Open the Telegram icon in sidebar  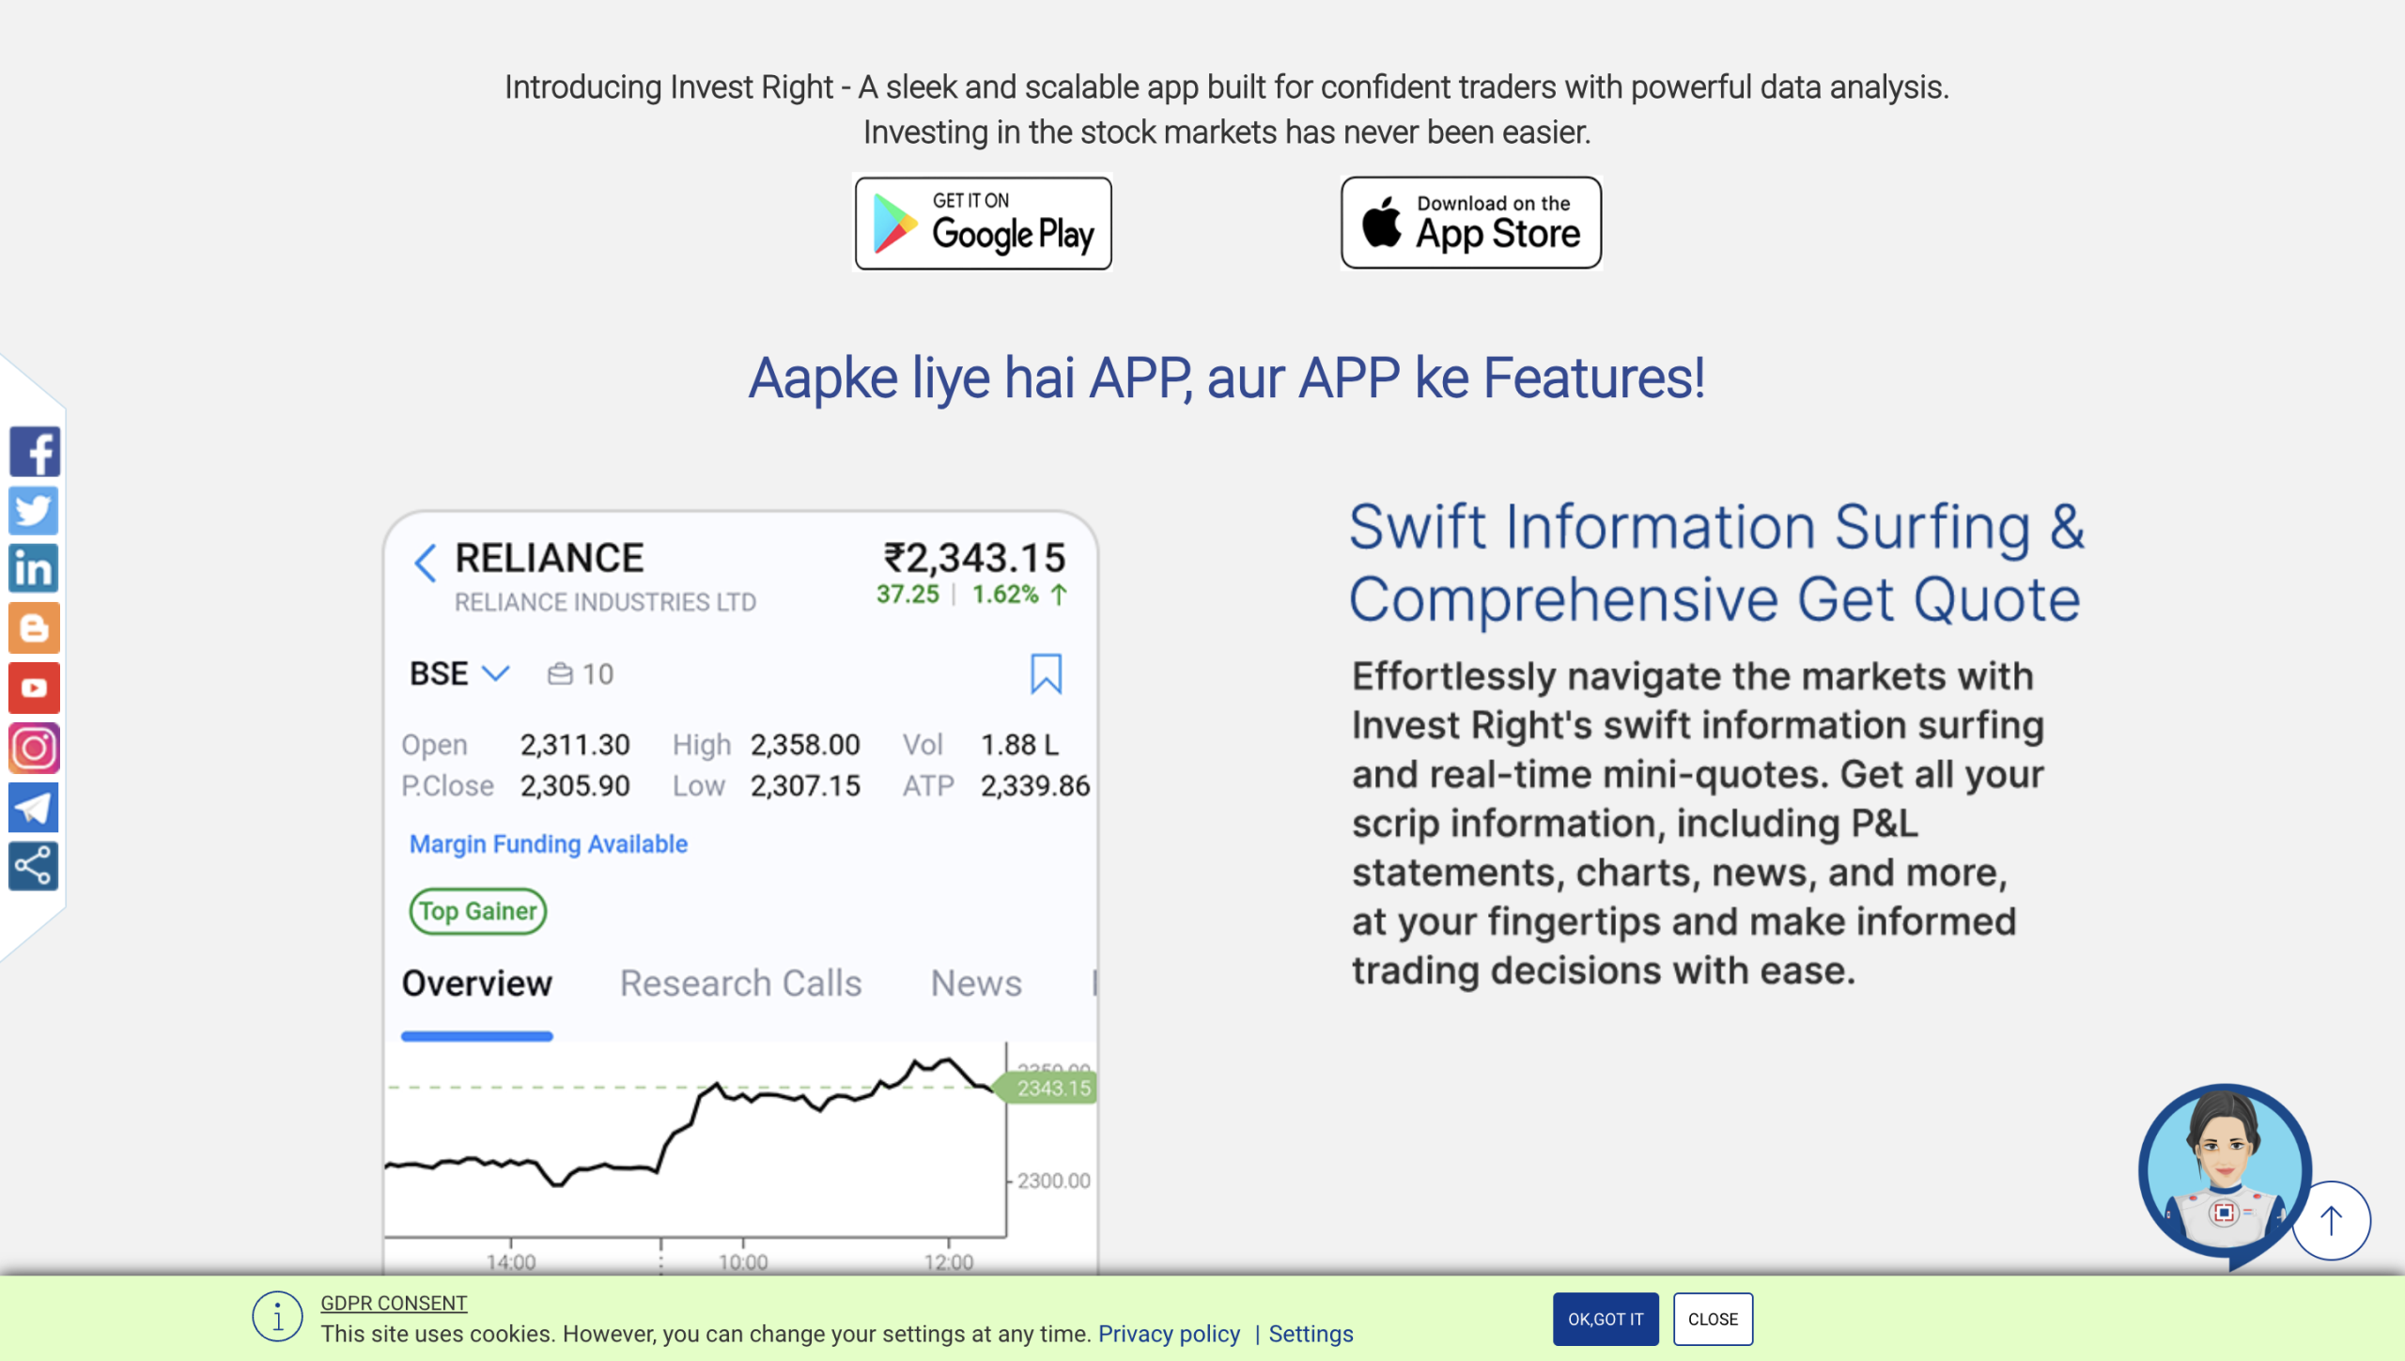coord(35,807)
